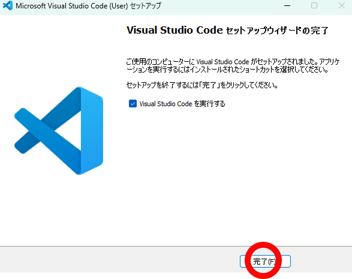Click the title bar text 'Microsoft Visual Studio Code (User)'
The height and width of the screenshot is (279, 352).
pos(72,6)
